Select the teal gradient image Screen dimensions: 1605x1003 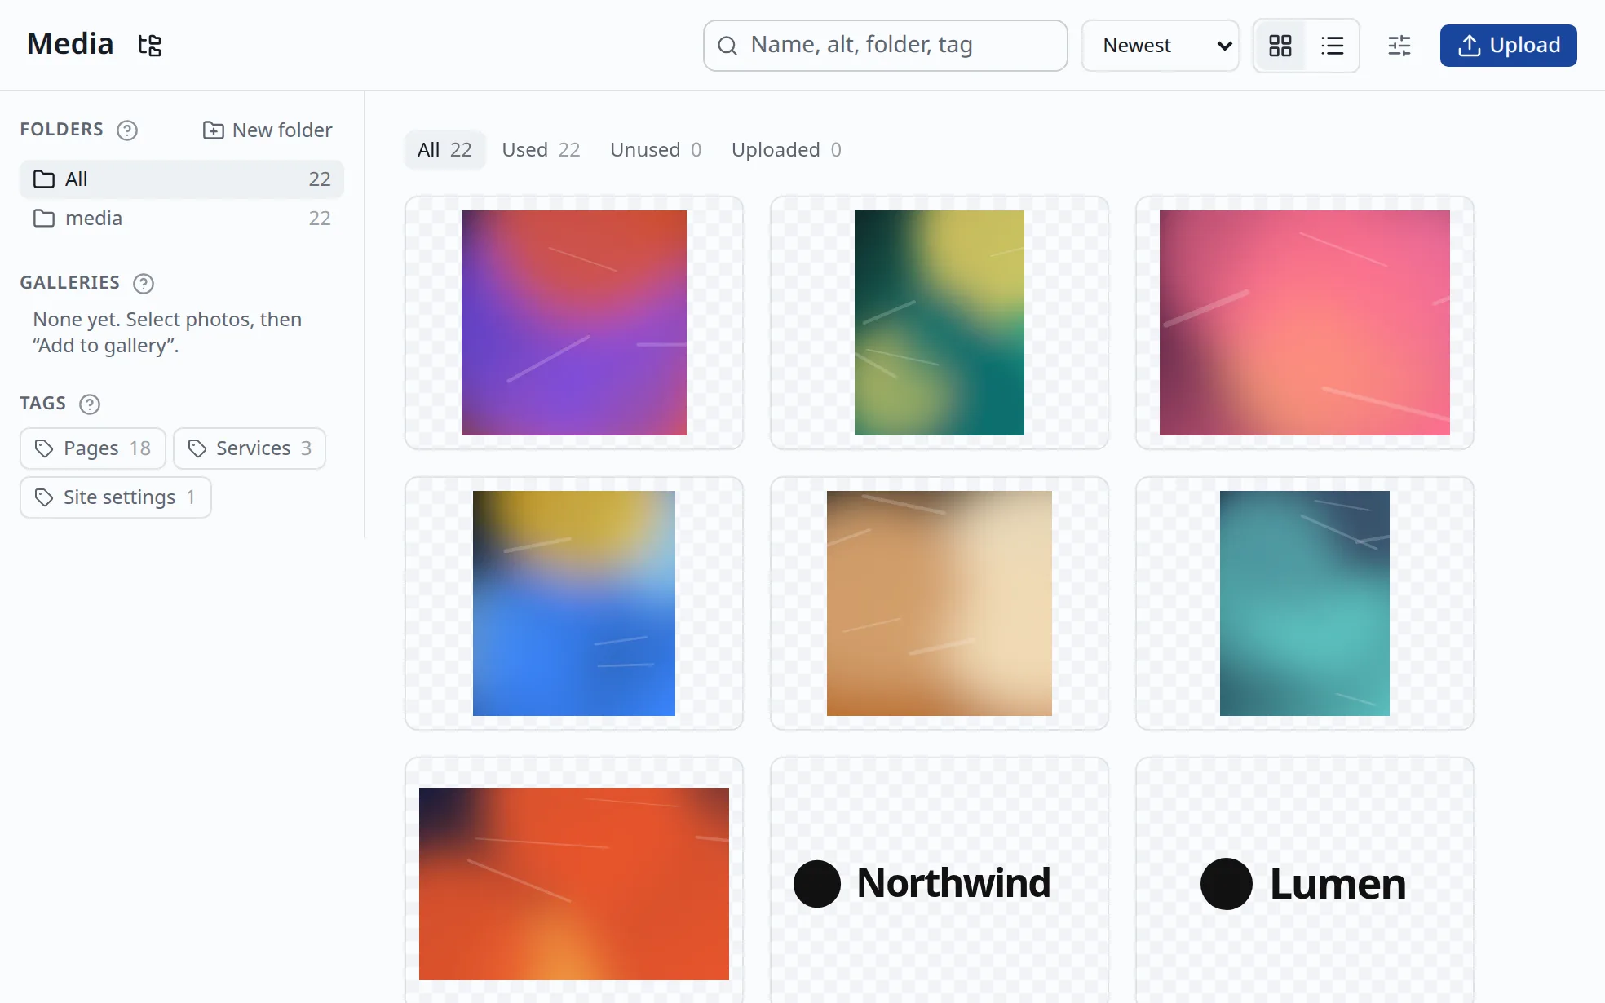coord(1305,603)
